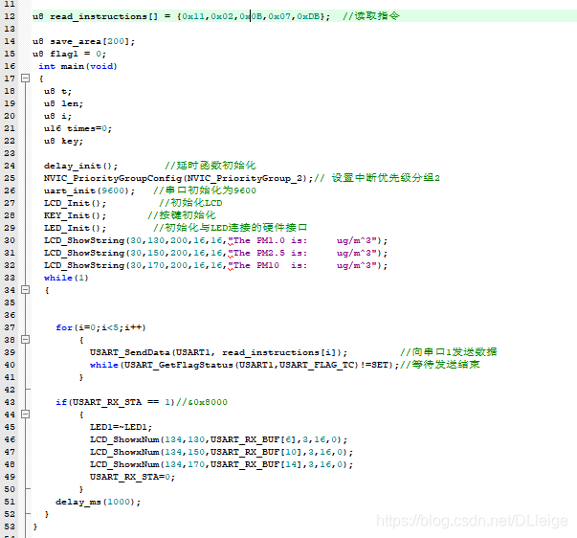577x538 pixels.
Task: Click the for(i=0;i<5;i++) statement
Action: click(100, 327)
